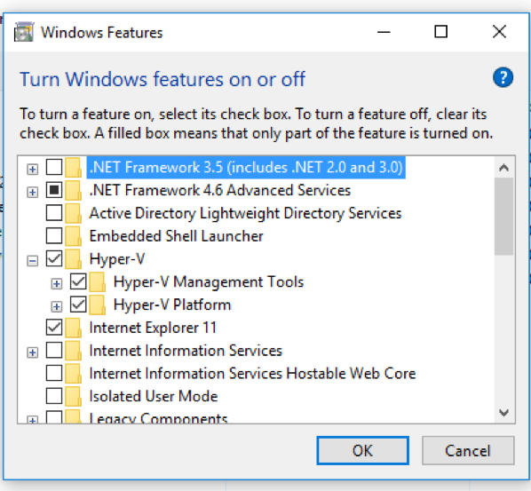Select 'Hyper-V Platform' row text
The height and width of the screenshot is (491, 531).
[x=172, y=305]
